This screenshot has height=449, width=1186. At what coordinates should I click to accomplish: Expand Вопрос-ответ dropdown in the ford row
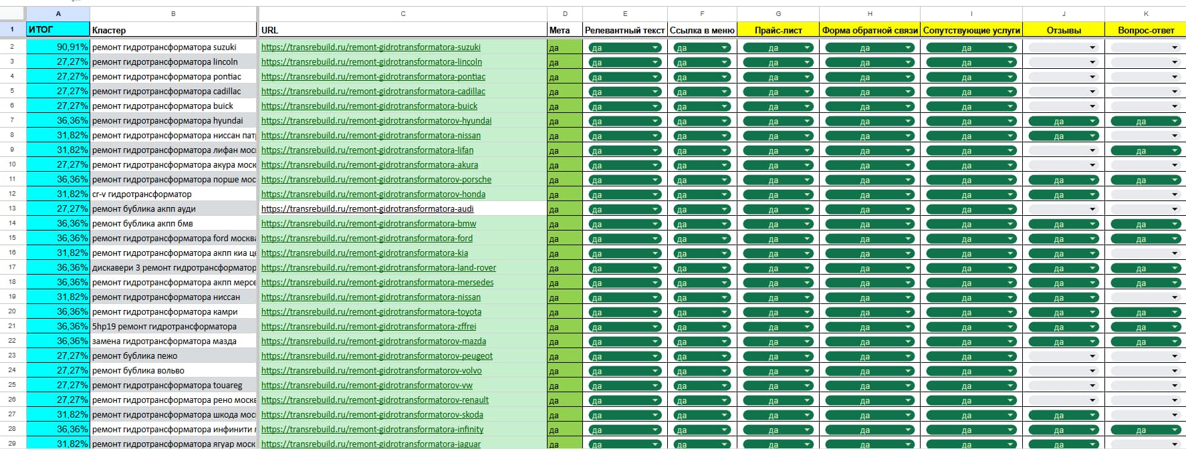pyautogui.click(x=1146, y=239)
